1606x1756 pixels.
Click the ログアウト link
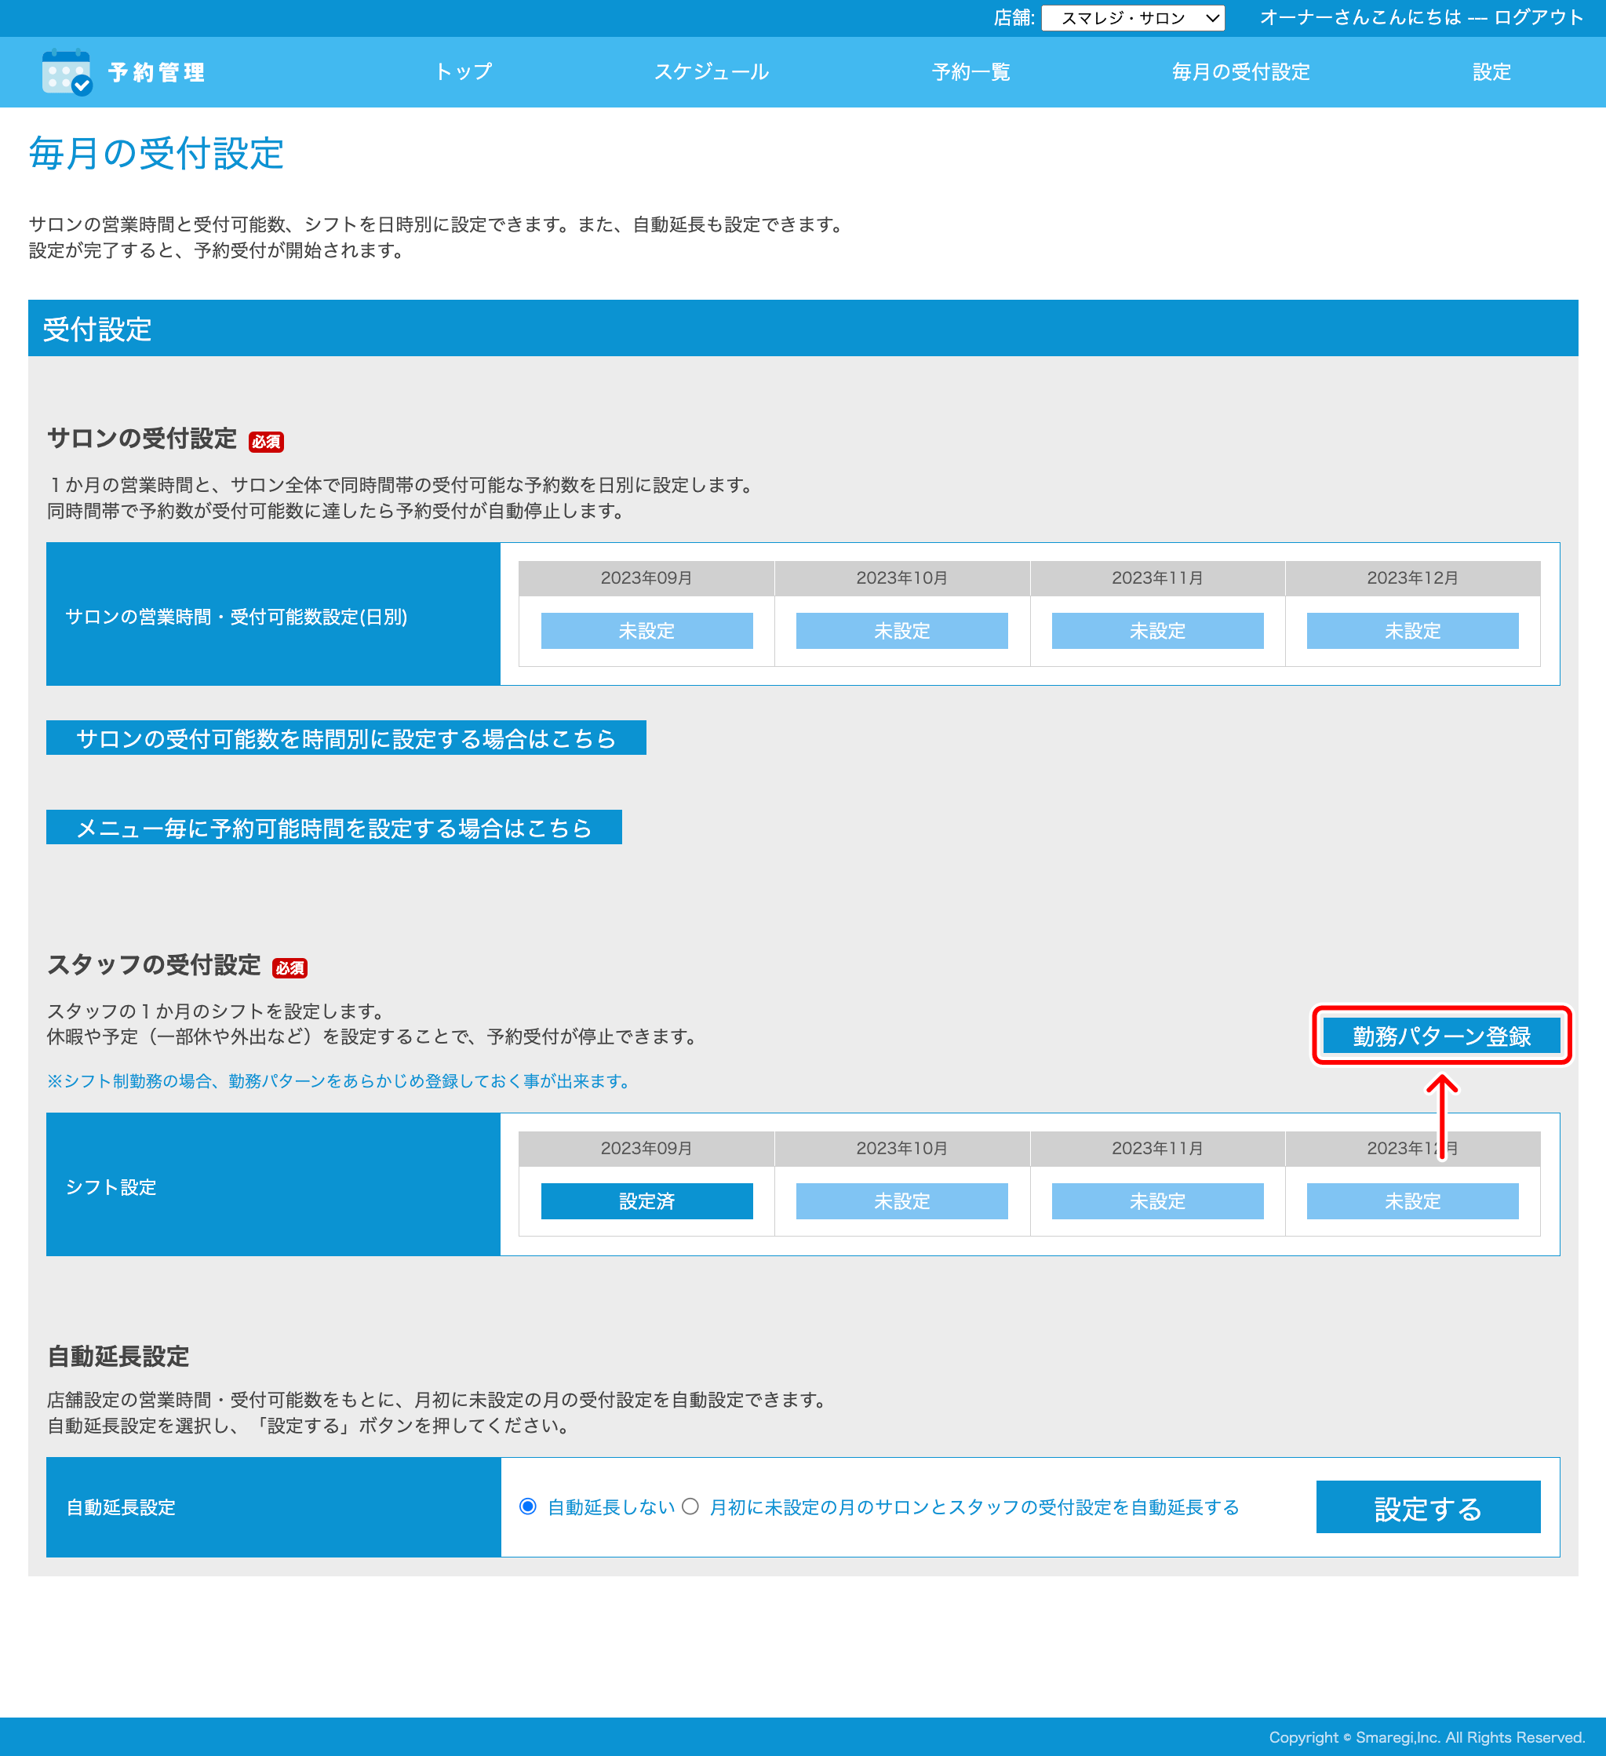1538,17
